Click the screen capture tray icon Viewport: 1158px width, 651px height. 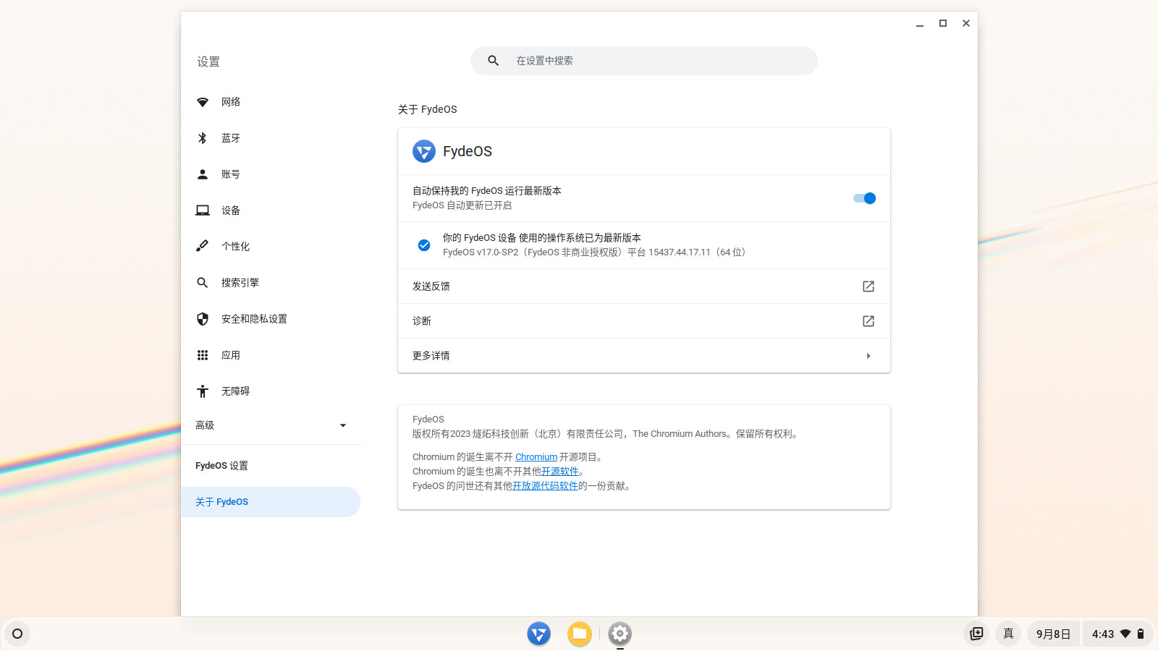pos(976,634)
